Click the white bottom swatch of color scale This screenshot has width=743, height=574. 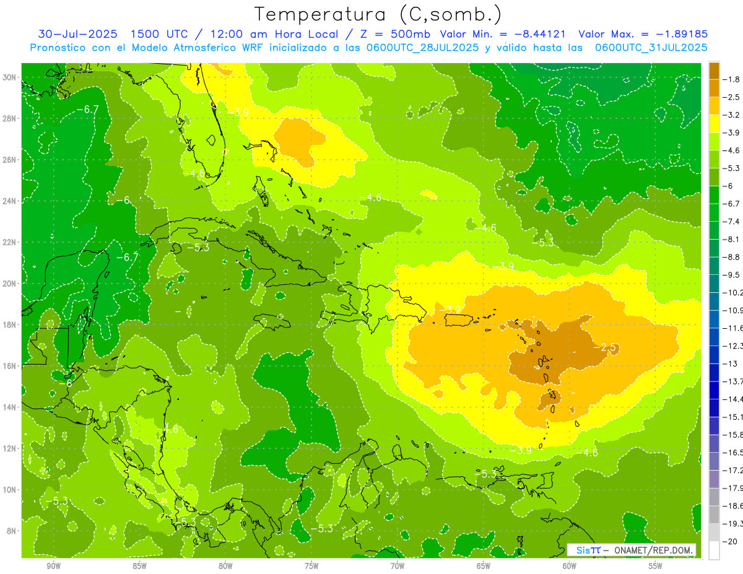point(714,550)
